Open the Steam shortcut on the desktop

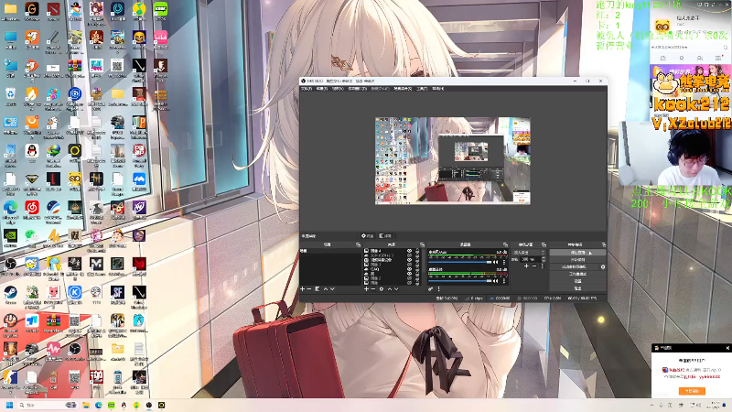[10, 292]
